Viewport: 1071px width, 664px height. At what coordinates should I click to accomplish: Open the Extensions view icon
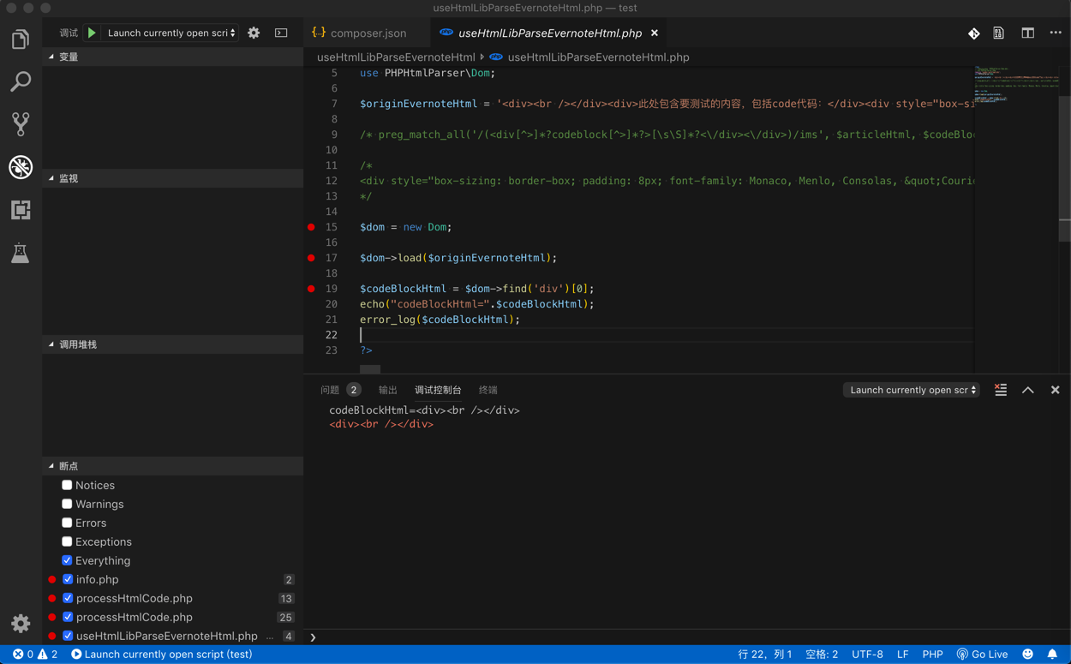[x=21, y=210]
